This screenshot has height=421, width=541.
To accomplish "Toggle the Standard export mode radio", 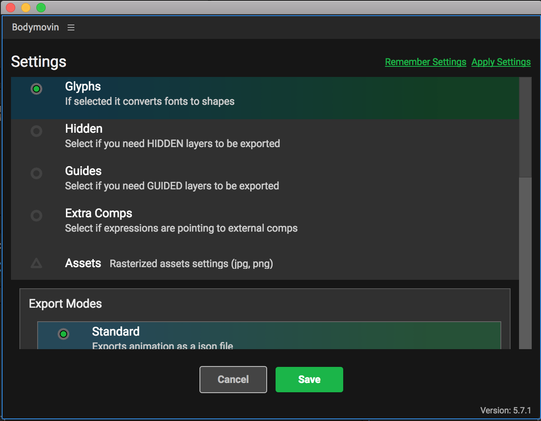I will [63, 334].
